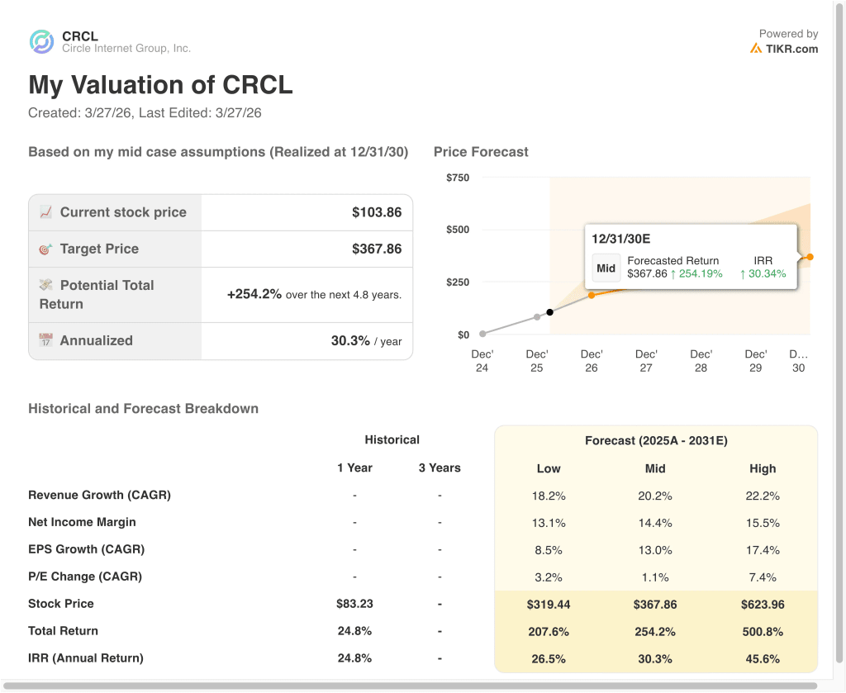846x693 pixels.
Task: Select the black current-price marker on chart
Action: pos(549,312)
